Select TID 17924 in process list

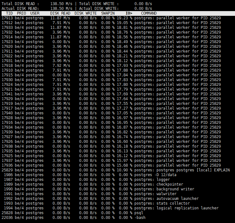(7, 85)
